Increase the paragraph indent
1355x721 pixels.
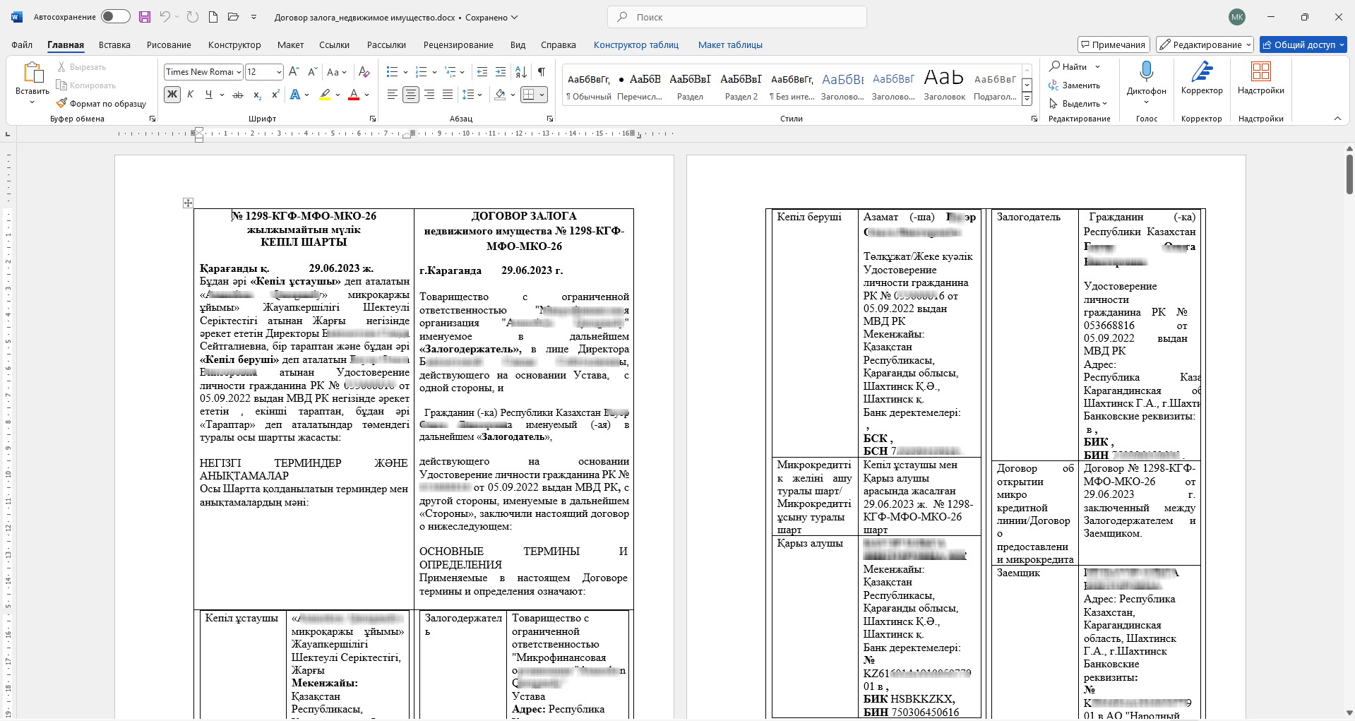pos(501,72)
